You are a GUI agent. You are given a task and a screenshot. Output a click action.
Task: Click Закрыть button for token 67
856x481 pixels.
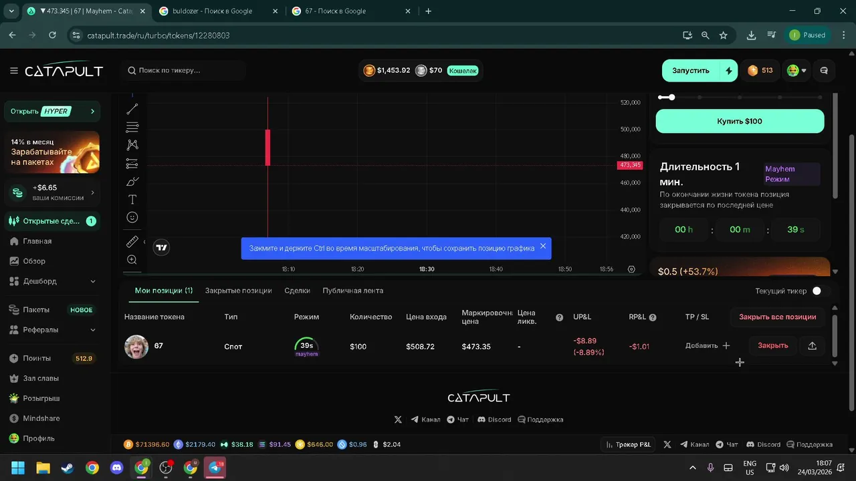point(772,345)
